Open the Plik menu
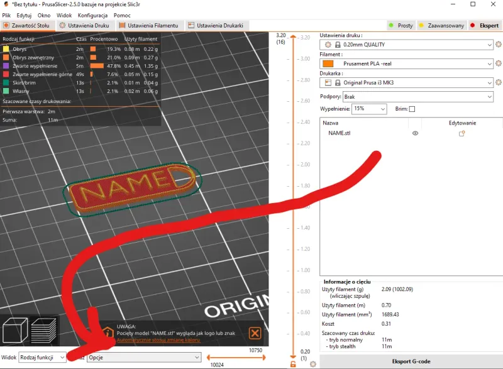 click(x=6, y=15)
